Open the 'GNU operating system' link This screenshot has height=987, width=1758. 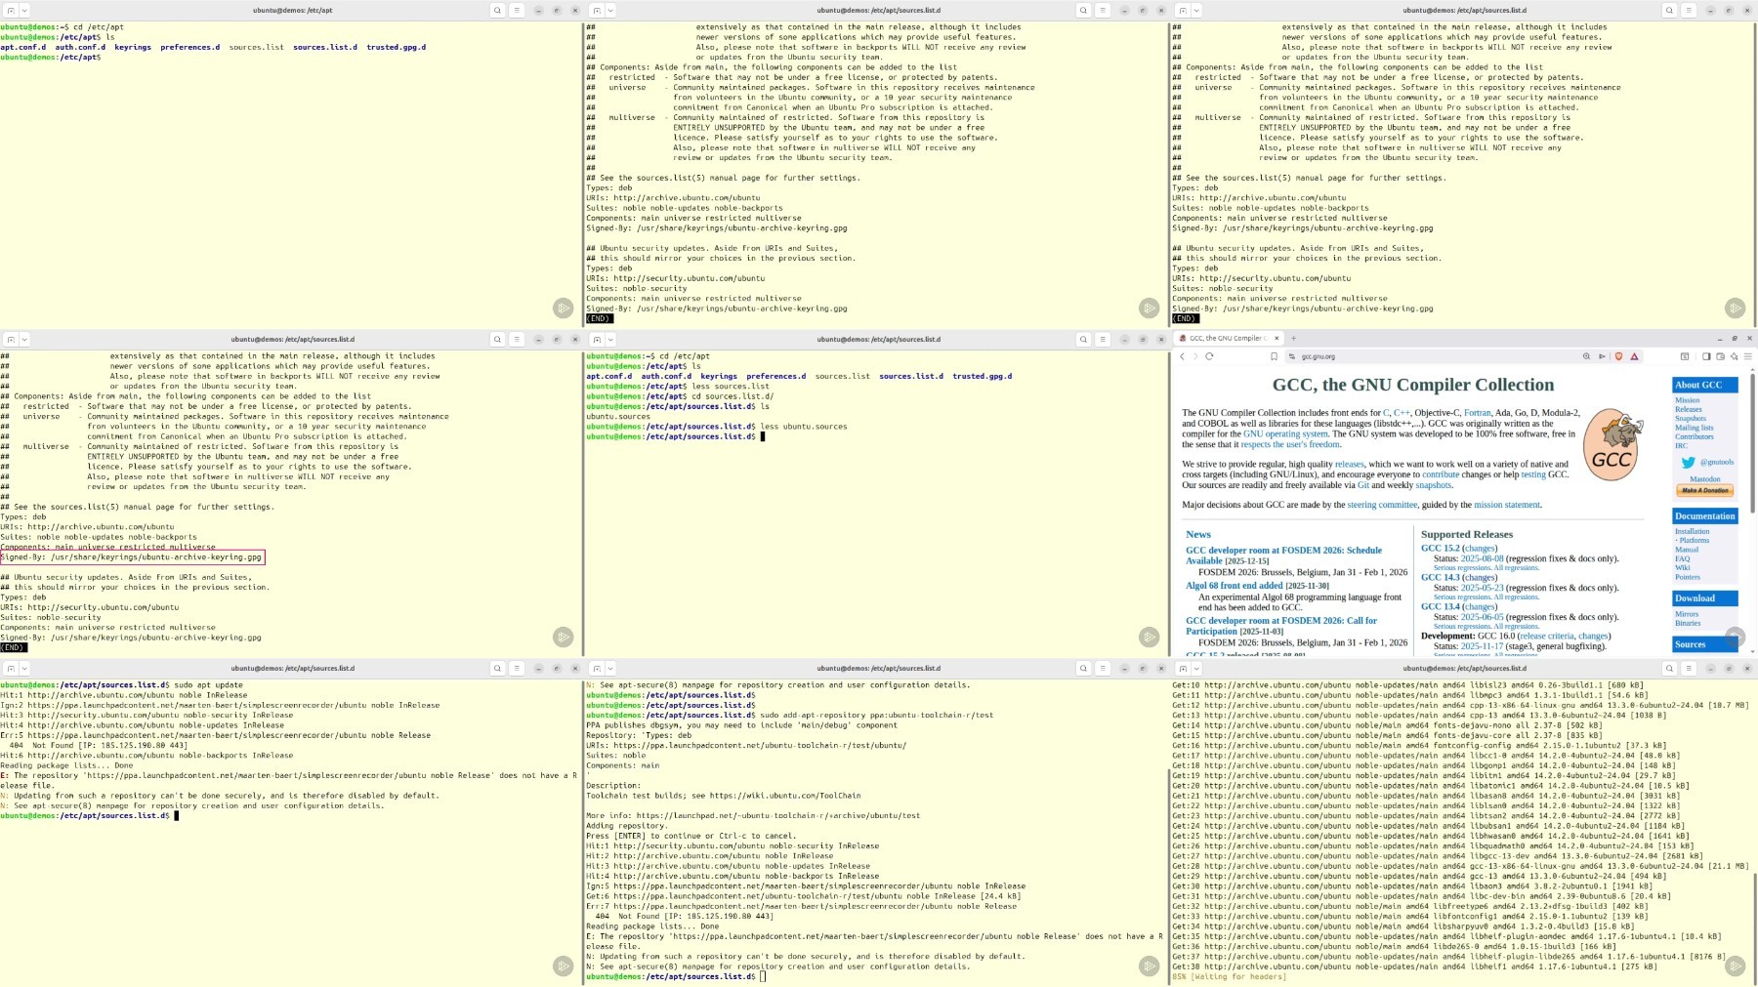[x=1285, y=433]
